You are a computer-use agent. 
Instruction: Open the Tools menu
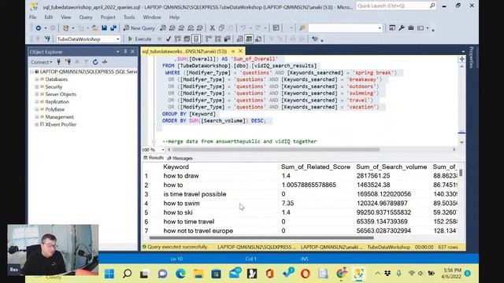[129, 17]
